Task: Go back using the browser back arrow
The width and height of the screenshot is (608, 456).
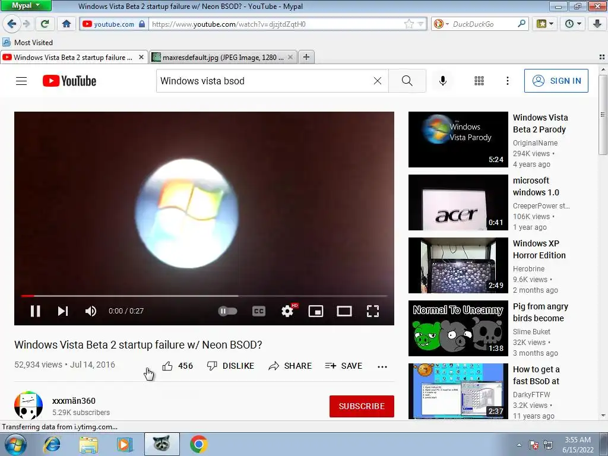Action: click(12, 24)
